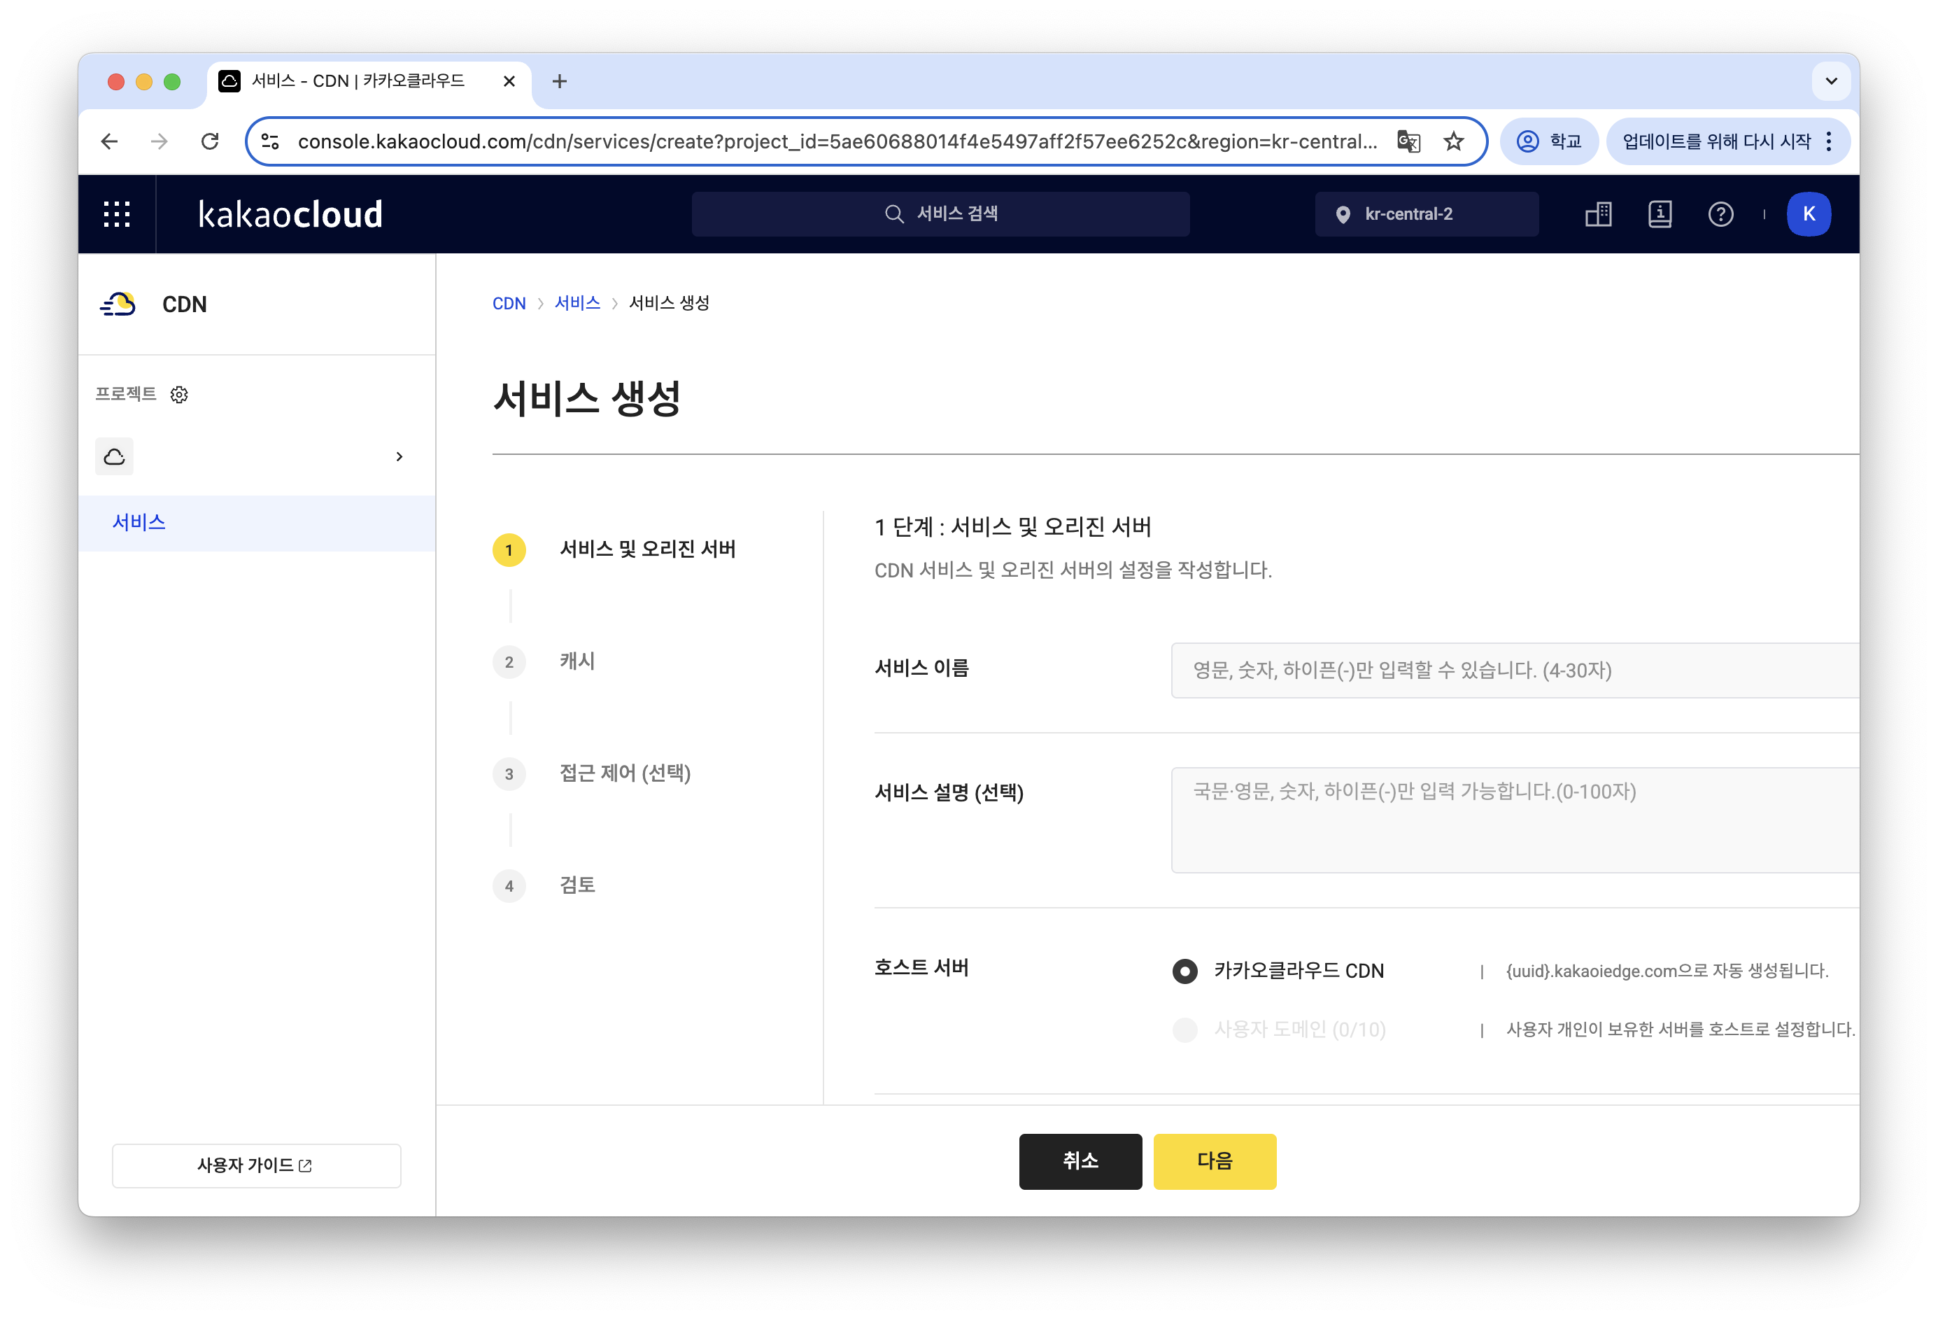Image resolution: width=1938 pixels, height=1320 pixels.
Task: Open the info document icon in header
Action: 1660,214
